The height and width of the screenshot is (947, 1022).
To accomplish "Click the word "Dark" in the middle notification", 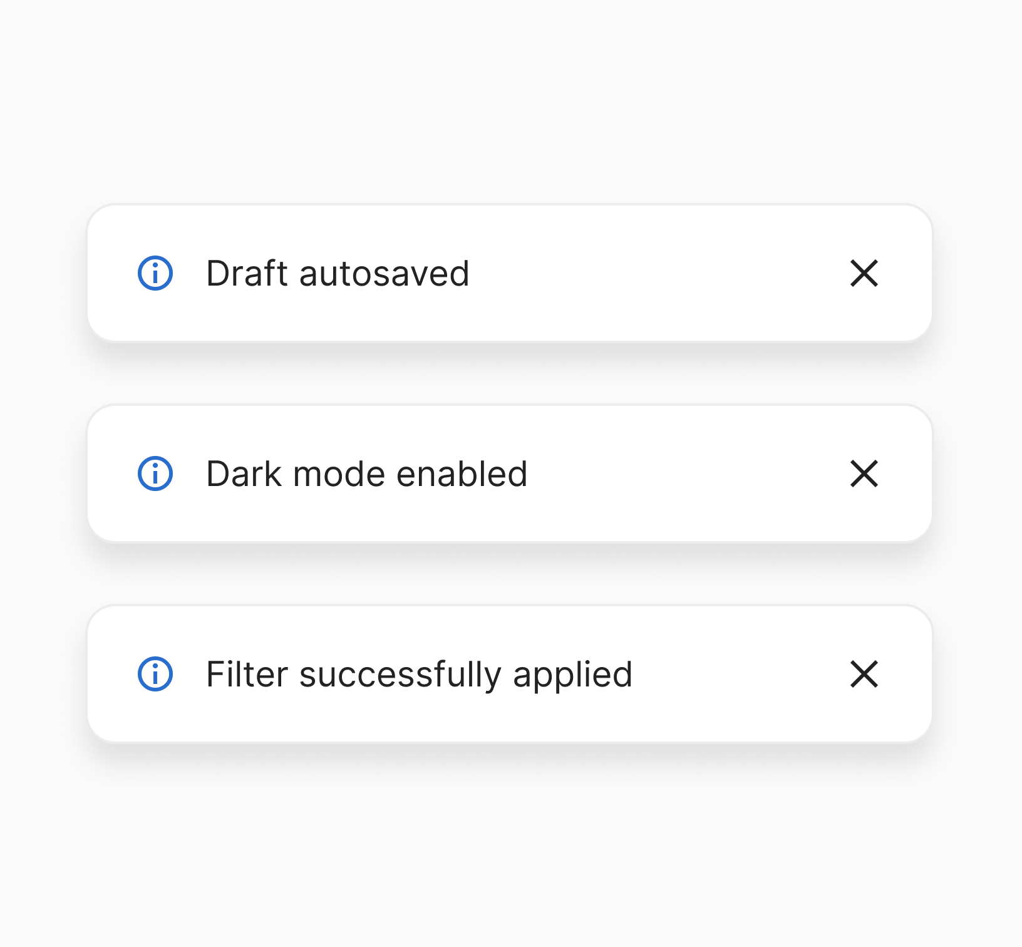I will 244,474.
